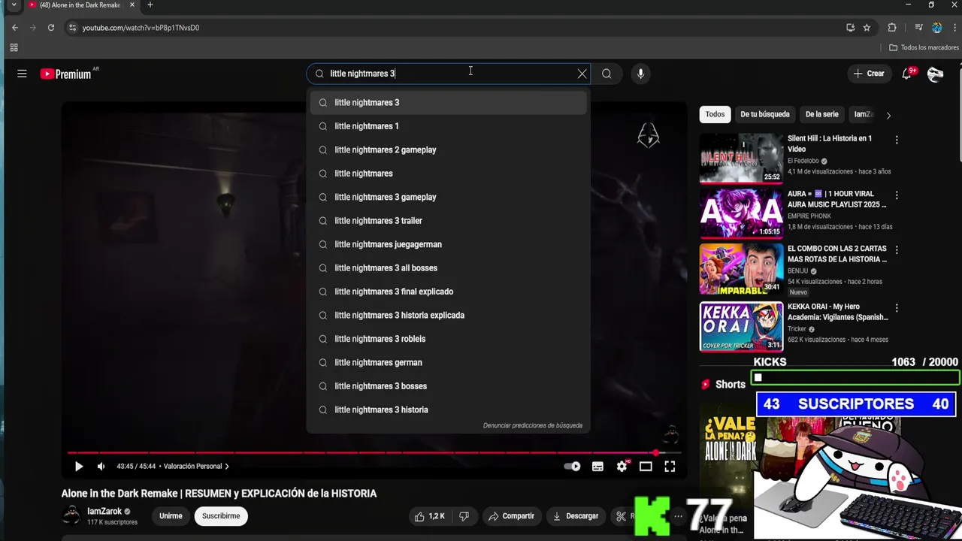Focus the YouTube search input field
The height and width of the screenshot is (541, 962).
click(x=449, y=74)
